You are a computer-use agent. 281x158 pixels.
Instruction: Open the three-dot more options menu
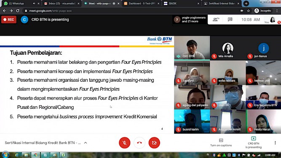[275, 142]
